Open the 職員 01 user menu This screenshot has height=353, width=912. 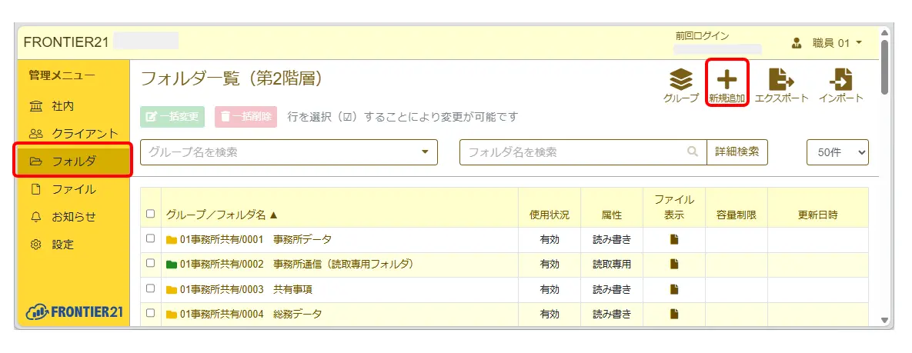[827, 43]
